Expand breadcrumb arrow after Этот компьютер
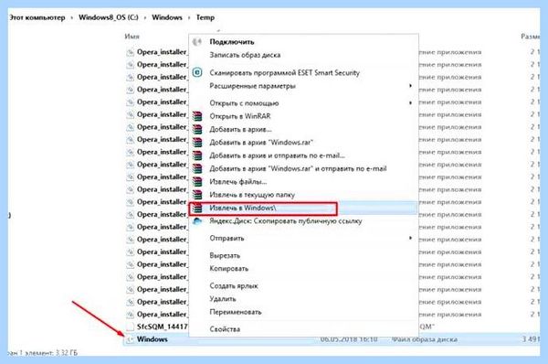Image resolution: width=548 pixels, height=364 pixels. point(72,18)
